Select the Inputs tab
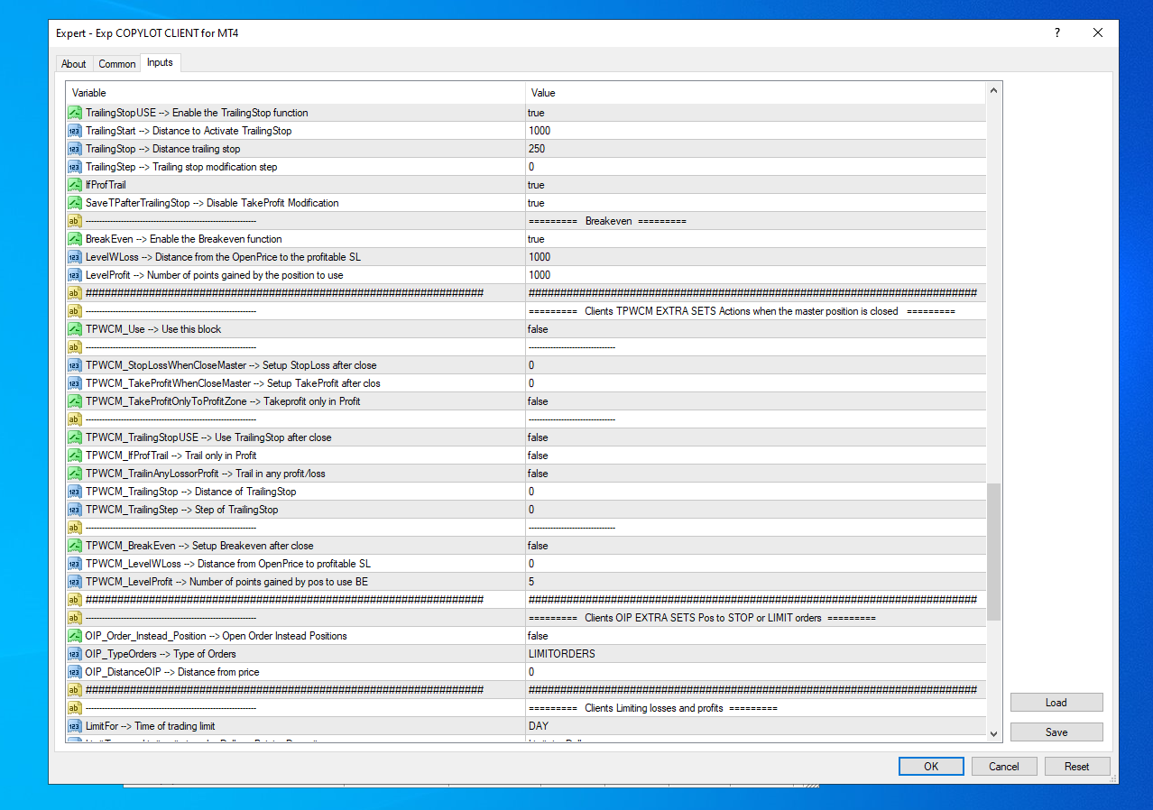Screen dimensions: 1153x810 click(x=160, y=62)
